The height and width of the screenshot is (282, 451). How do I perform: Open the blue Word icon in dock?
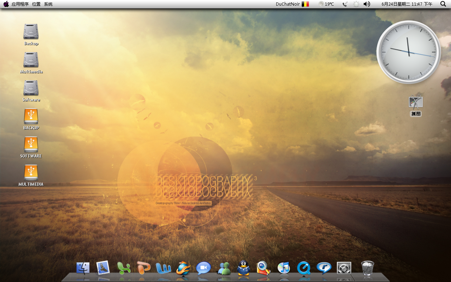point(163,268)
